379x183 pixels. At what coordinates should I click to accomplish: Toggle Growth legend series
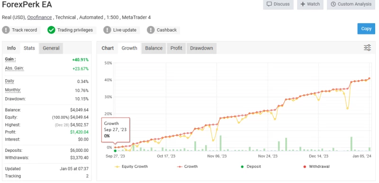click(187, 166)
